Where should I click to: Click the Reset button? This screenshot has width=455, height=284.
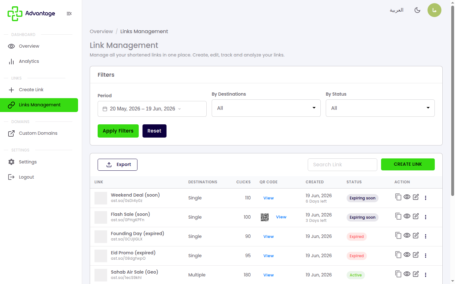155,131
